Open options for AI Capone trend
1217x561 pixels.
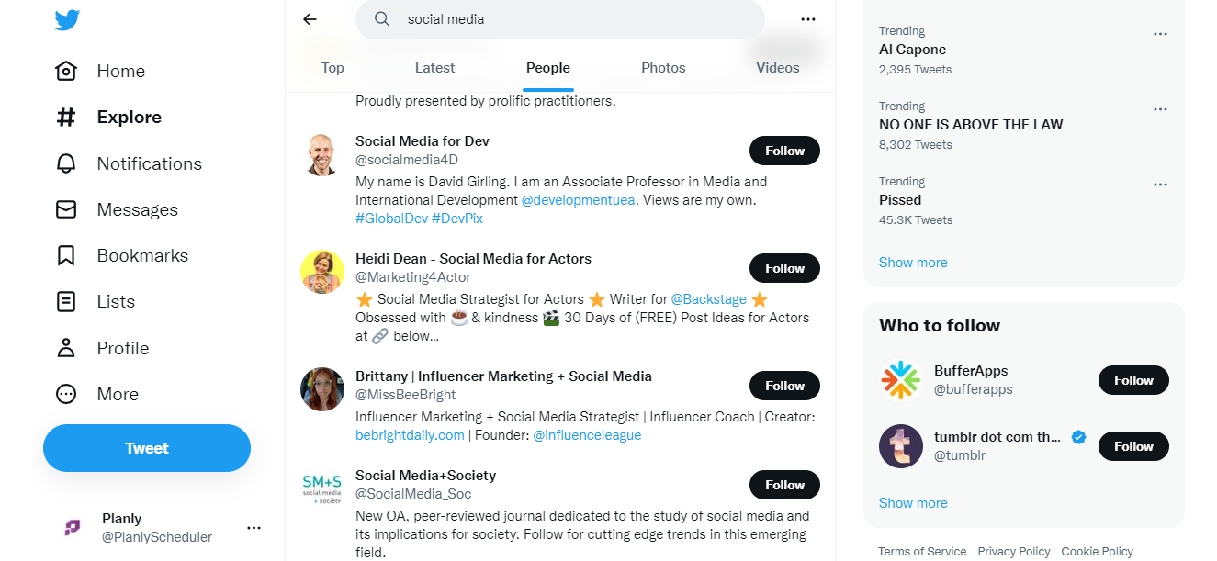(1160, 34)
